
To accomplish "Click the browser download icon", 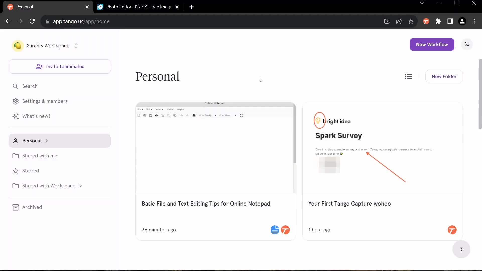I will coord(387,21).
